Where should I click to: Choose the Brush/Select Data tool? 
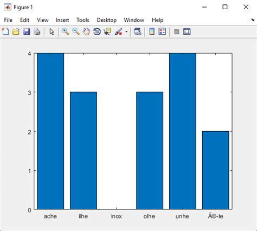point(119,31)
